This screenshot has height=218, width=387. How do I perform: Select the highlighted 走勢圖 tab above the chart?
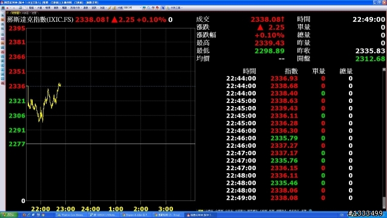point(15,13)
